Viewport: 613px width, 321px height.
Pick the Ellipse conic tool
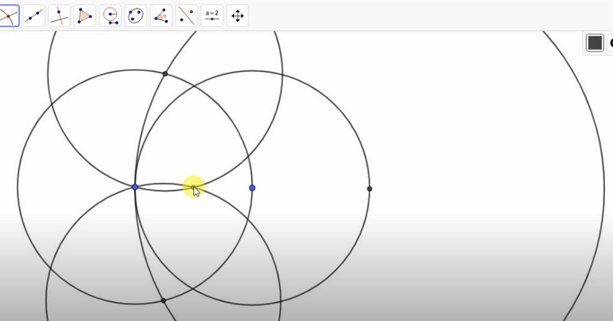pyautogui.click(x=136, y=16)
